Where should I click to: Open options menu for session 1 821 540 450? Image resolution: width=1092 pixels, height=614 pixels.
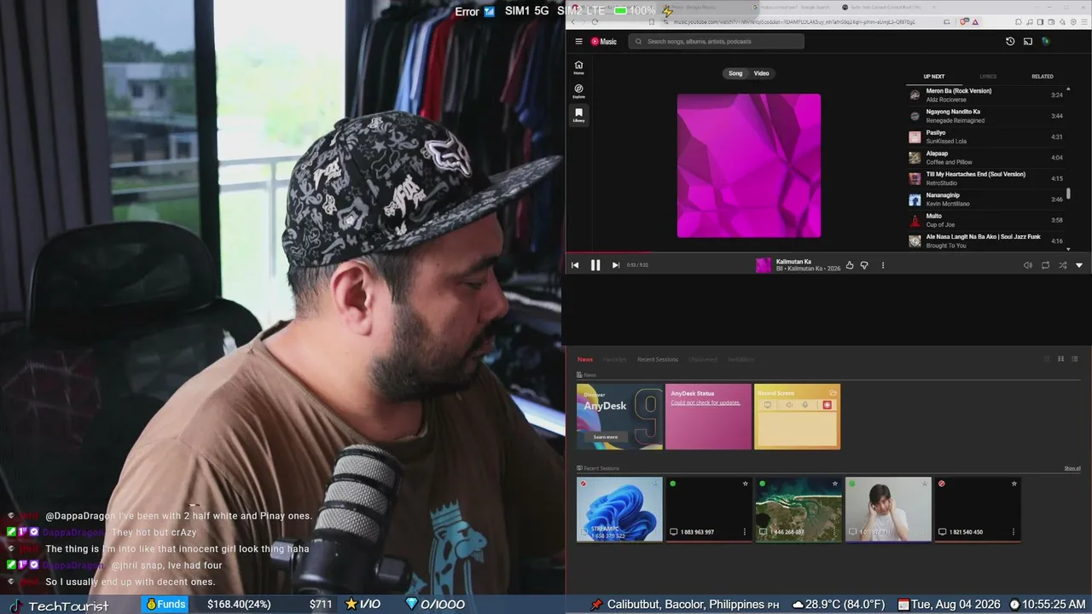pos(1014,532)
